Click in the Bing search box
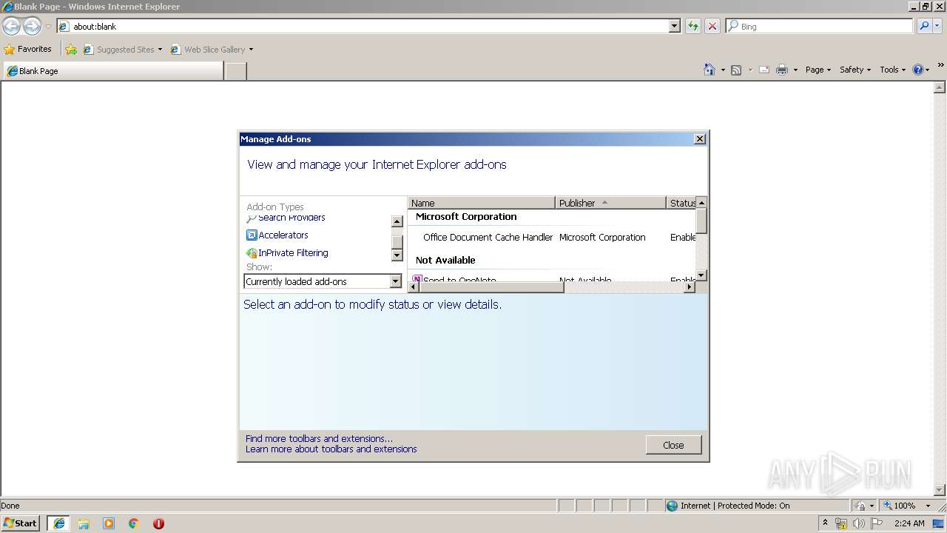 click(x=820, y=26)
